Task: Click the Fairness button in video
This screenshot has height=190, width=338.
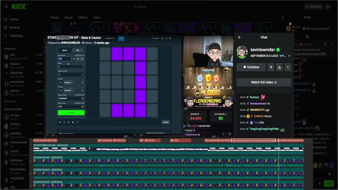Action: 166,122
